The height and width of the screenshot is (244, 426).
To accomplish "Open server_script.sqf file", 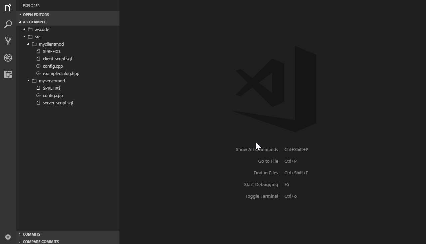I will point(58,103).
